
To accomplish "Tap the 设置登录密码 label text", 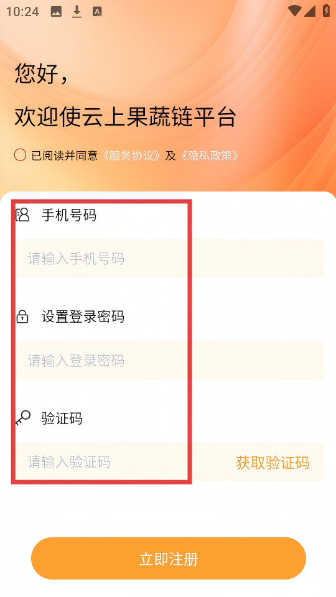I will tap(83, 317).
